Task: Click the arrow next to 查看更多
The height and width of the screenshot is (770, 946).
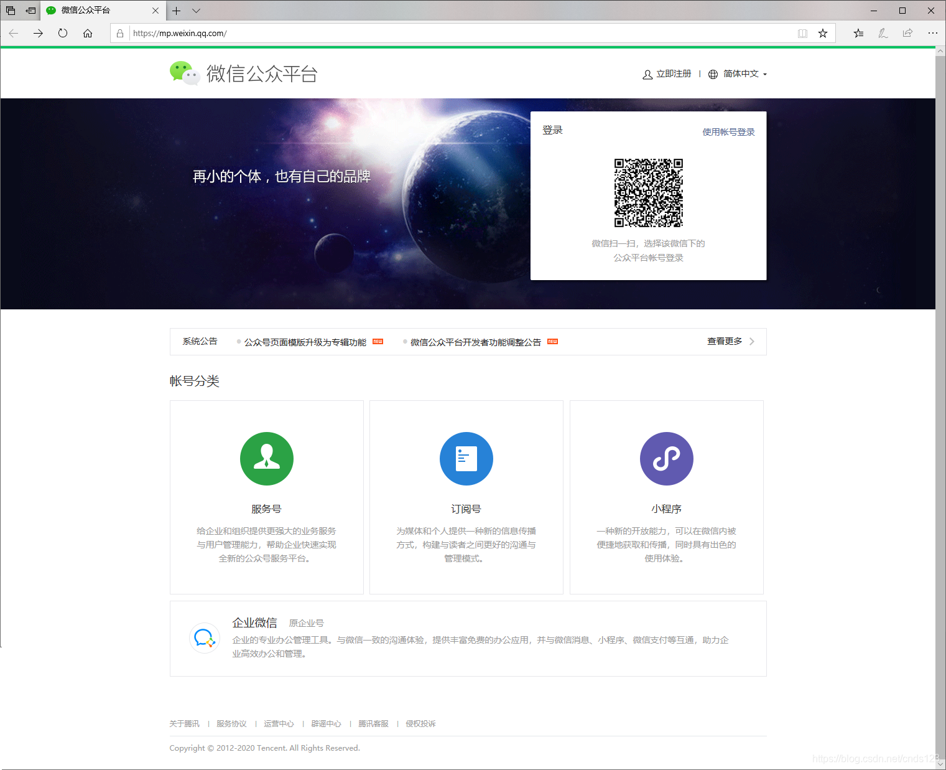Action: [752, 342]
